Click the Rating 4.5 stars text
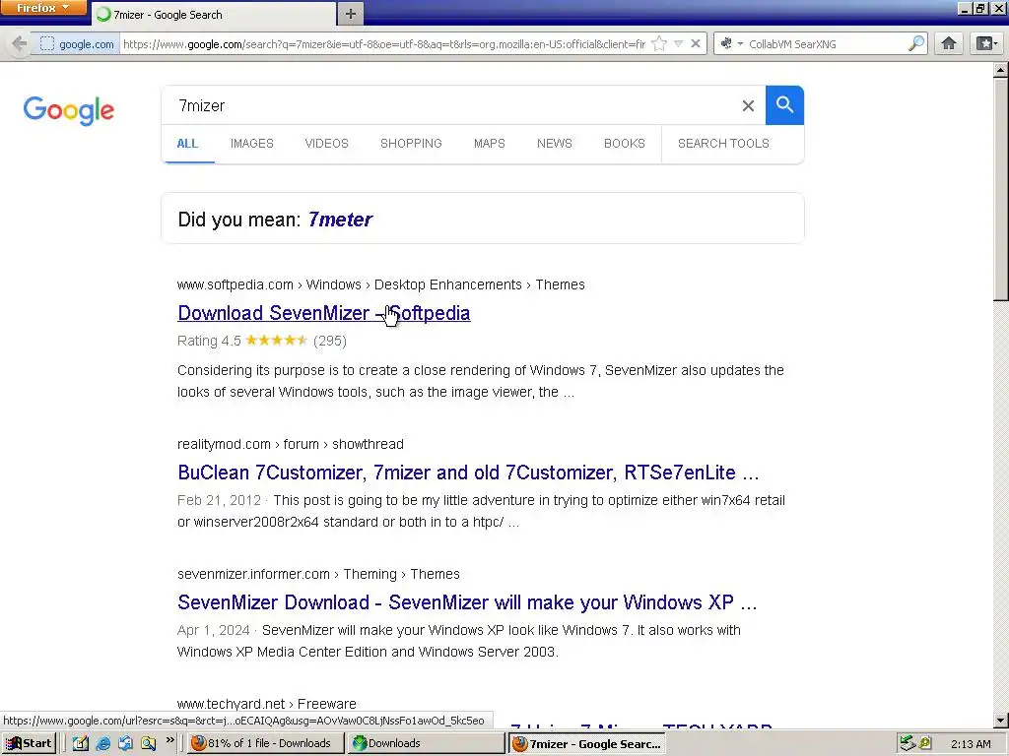Viewport: 1009px width, 756px height. pyautogui.click(x=262, y=341)
